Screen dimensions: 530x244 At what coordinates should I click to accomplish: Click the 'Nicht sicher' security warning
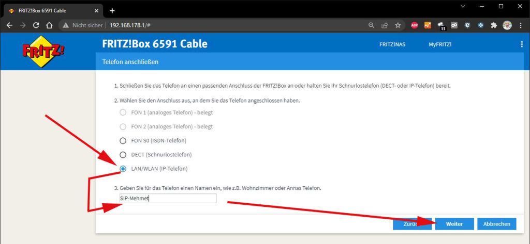coord(82,25)
